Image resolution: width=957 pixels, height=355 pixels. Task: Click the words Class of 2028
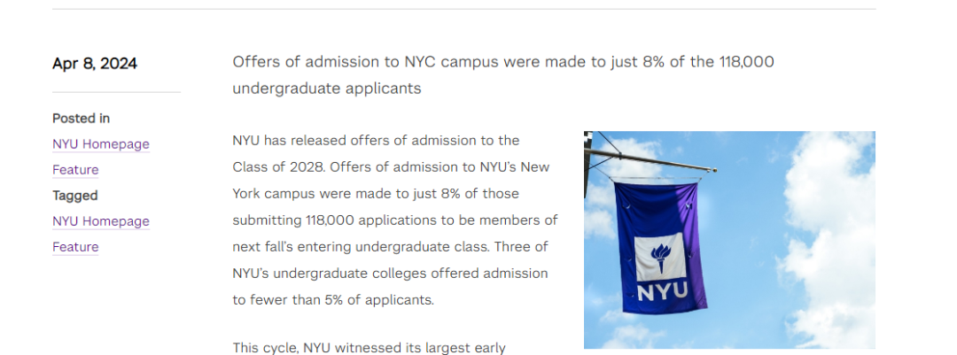pos(274,167)
